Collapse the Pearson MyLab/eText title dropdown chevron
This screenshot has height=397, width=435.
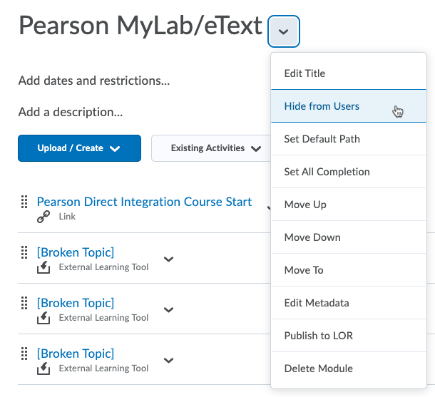pyautogui.click(x=284, y=31)
